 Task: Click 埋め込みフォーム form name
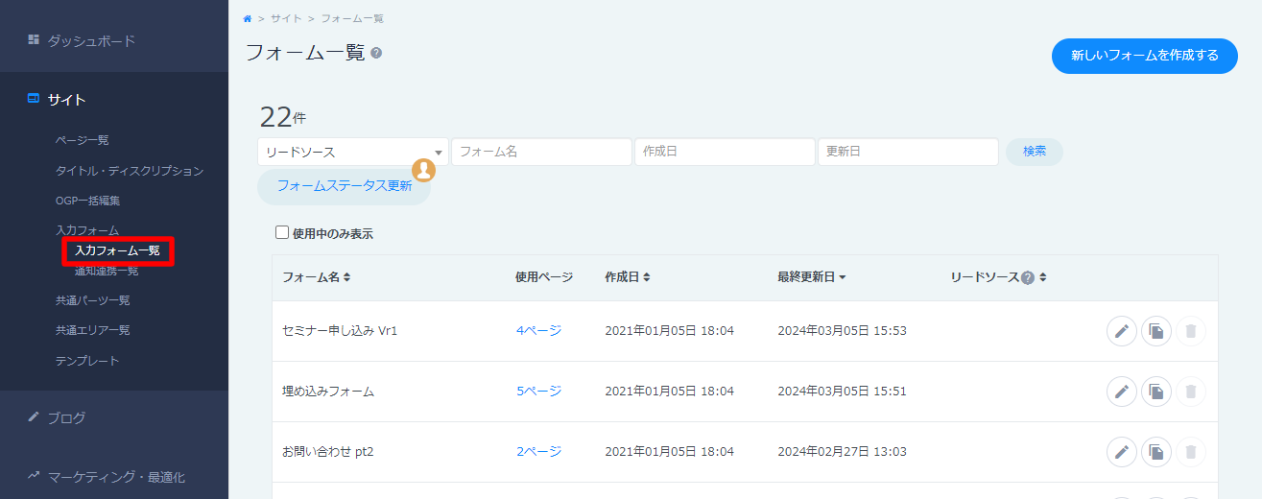pos(328,392)
